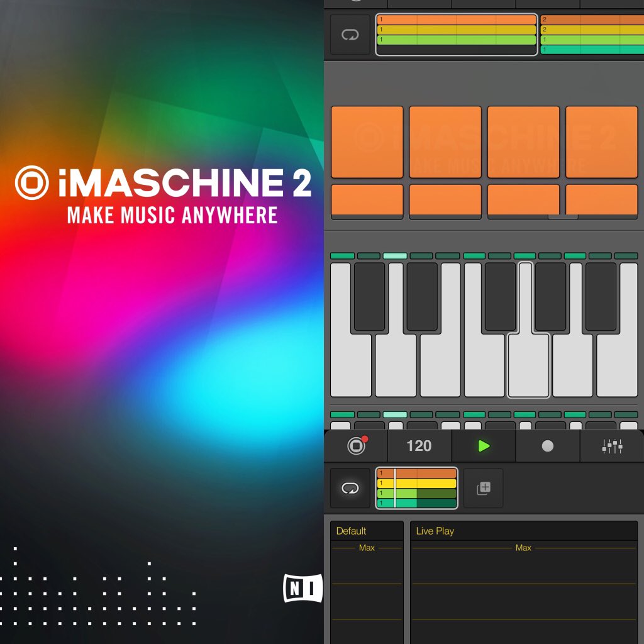Play the second white key from left
This screenshot has height=644, width=644.
pos(396,365)
